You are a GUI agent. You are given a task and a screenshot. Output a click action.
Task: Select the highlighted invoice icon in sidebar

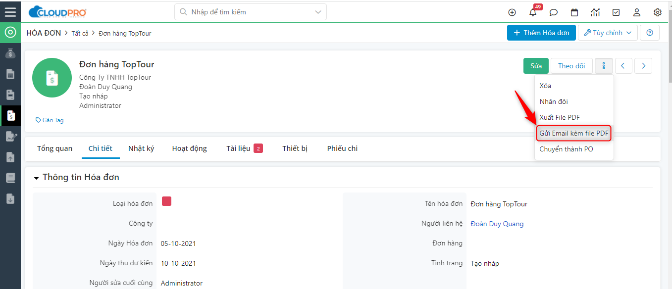[10, 116]
